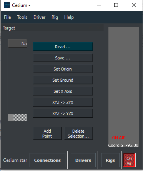Close the Cesium window
Screen dimensions: 143x171
pos(134,5)
